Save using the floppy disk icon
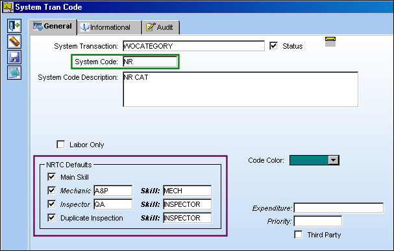The width and height of the screenshot is (394, 251). pos(14,57)
